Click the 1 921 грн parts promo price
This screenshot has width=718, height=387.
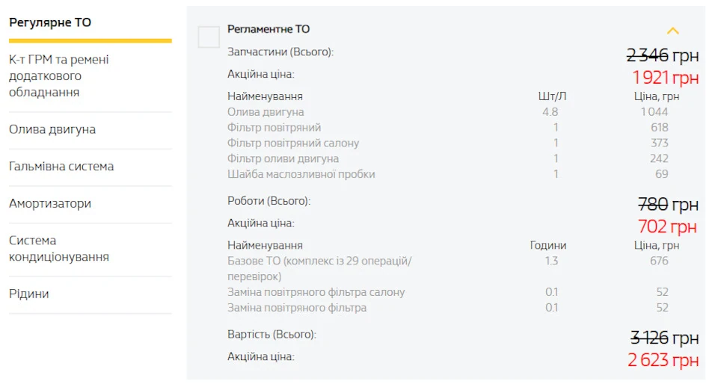pos(666,77)
